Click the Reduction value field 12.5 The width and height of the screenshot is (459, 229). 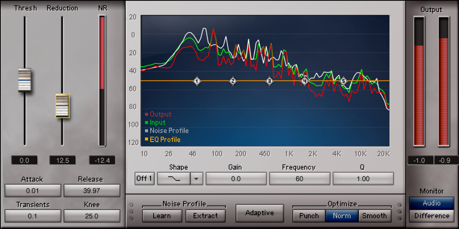(62, 160)
